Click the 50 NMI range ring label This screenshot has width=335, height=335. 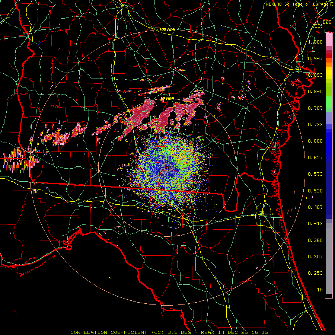(167, 99)
